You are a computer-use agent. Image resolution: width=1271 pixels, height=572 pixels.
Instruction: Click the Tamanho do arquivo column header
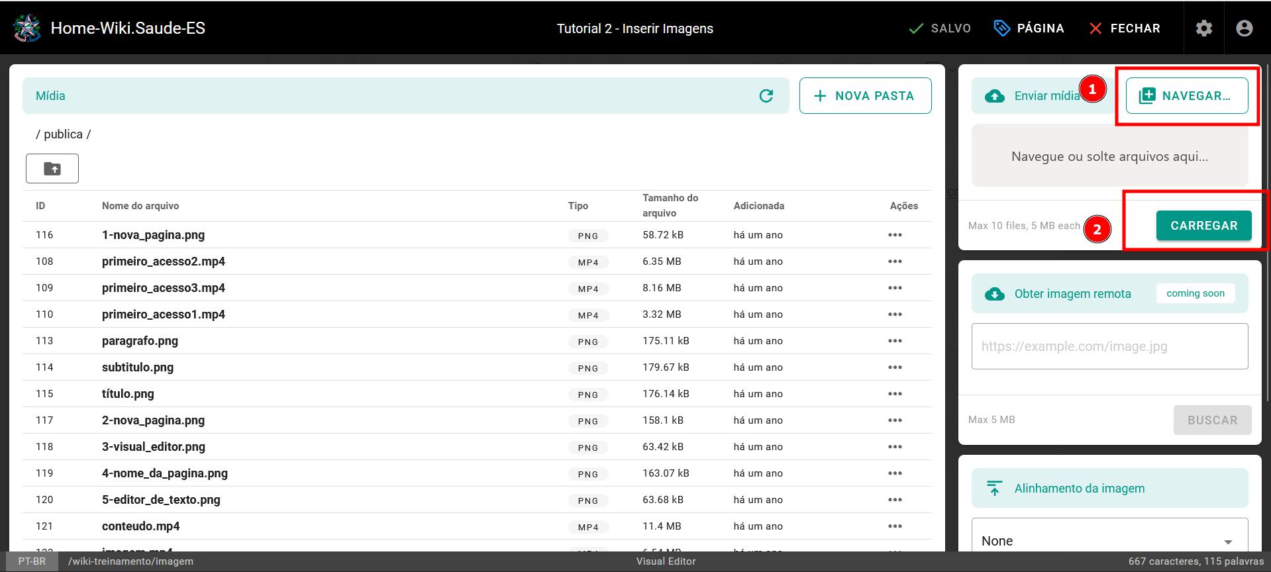click(670, 205)
